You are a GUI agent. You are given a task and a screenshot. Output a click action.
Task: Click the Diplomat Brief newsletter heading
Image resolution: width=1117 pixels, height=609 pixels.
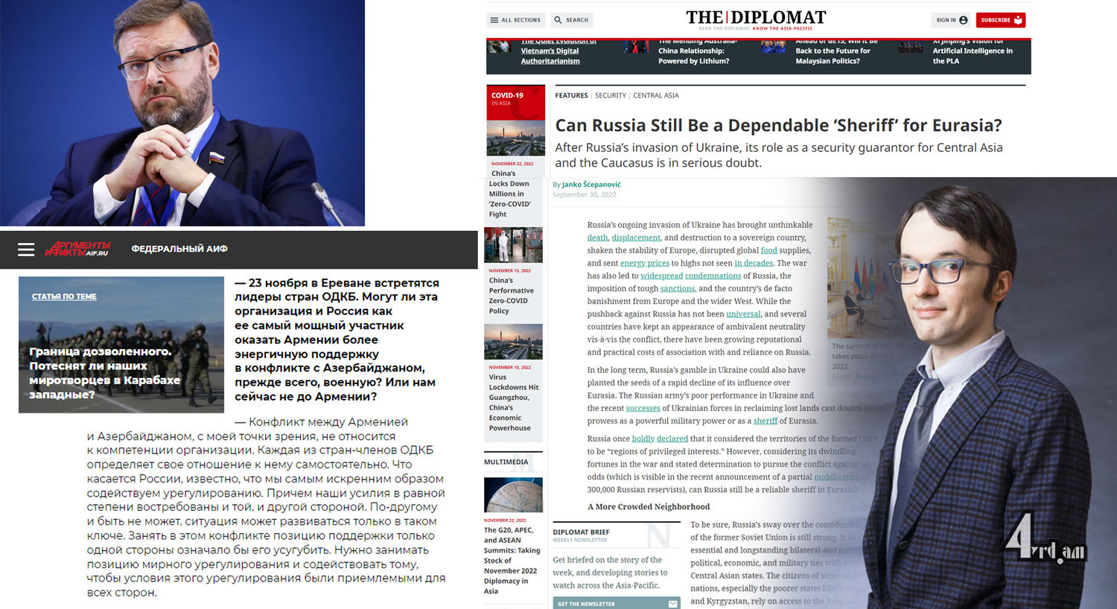click(x=581, y=532)
